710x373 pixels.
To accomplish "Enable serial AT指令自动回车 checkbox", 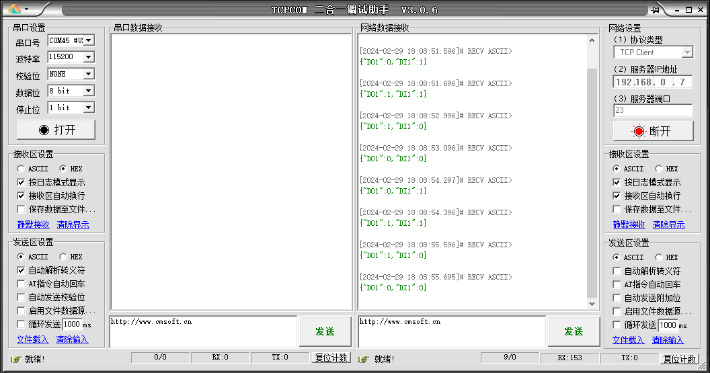I will (21, 284).
